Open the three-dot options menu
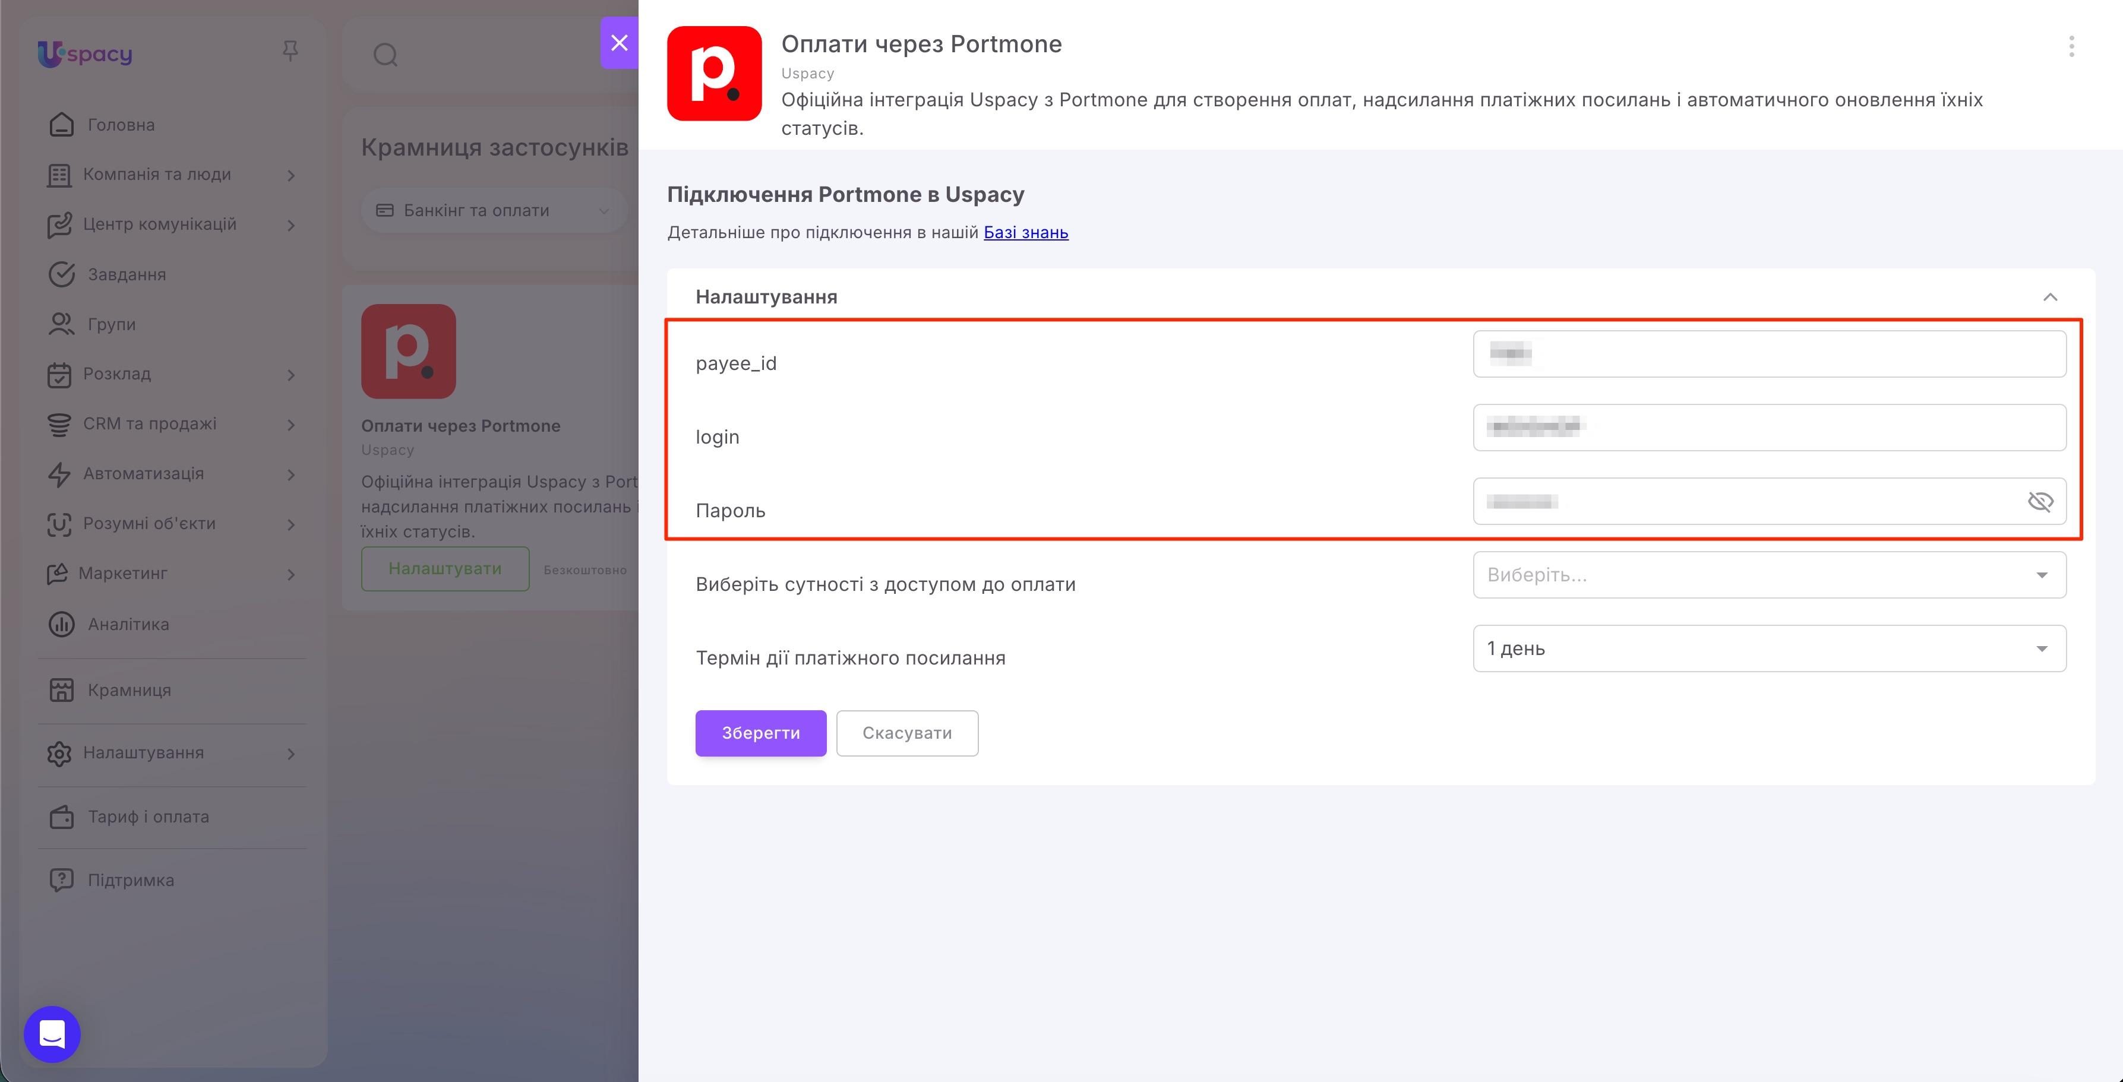 click(2071, 46)
